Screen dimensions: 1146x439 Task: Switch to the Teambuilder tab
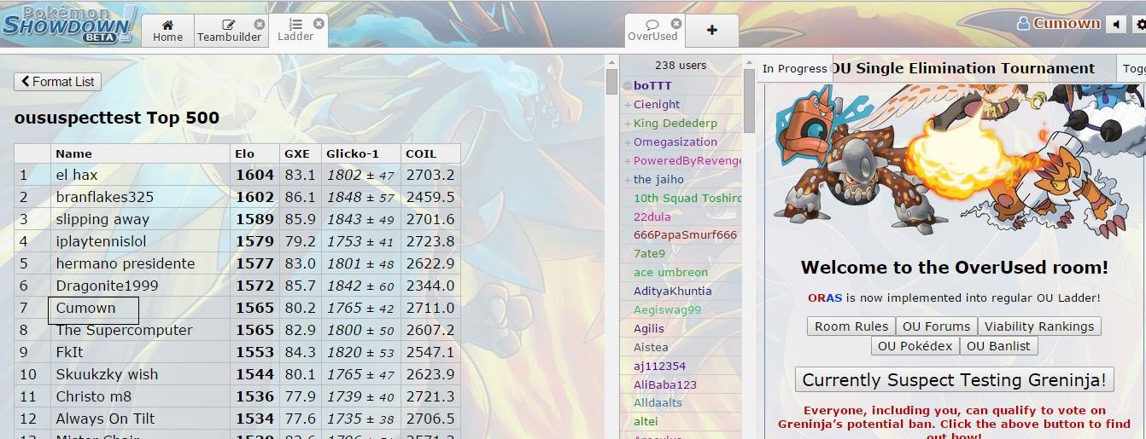click(230, 31)
